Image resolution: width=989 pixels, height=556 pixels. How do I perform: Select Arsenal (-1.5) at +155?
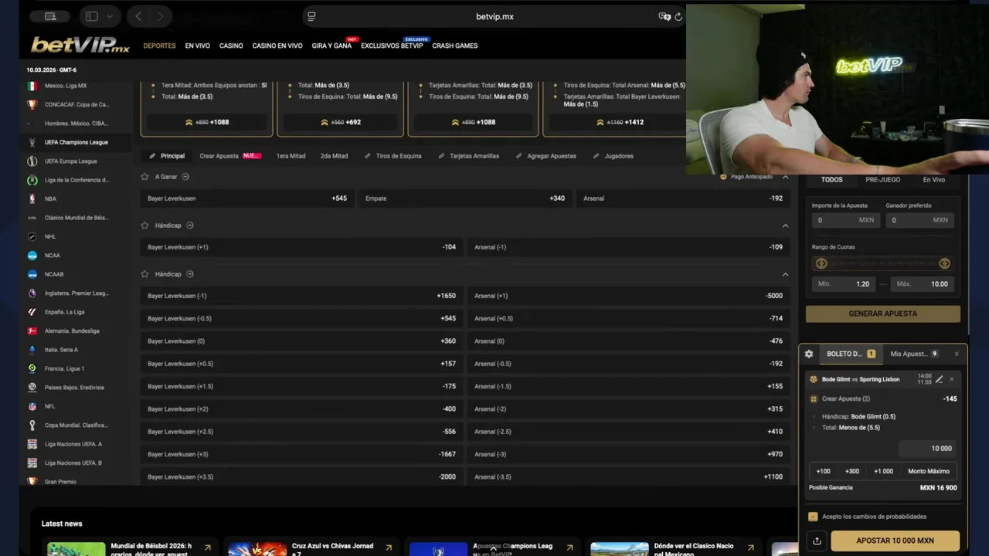(629, 386)
